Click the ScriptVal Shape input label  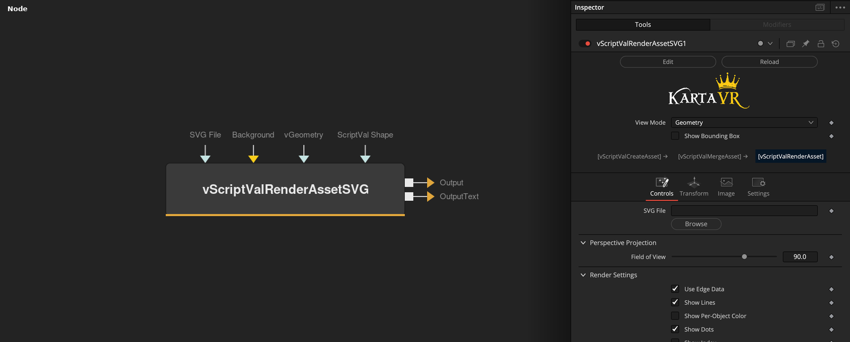click(x=365, y=135)
